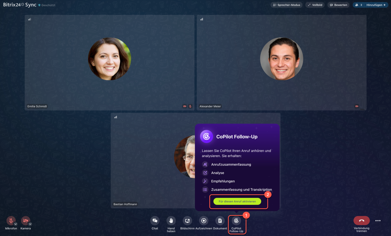Click the CoPilot popup logo icon
This screenshot has width=391, height=236.
point(206,137)
